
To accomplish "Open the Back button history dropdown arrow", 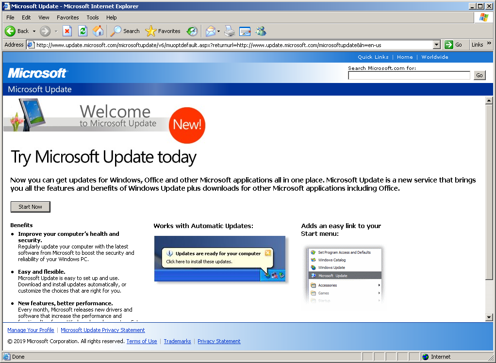I will pos(34,32).
